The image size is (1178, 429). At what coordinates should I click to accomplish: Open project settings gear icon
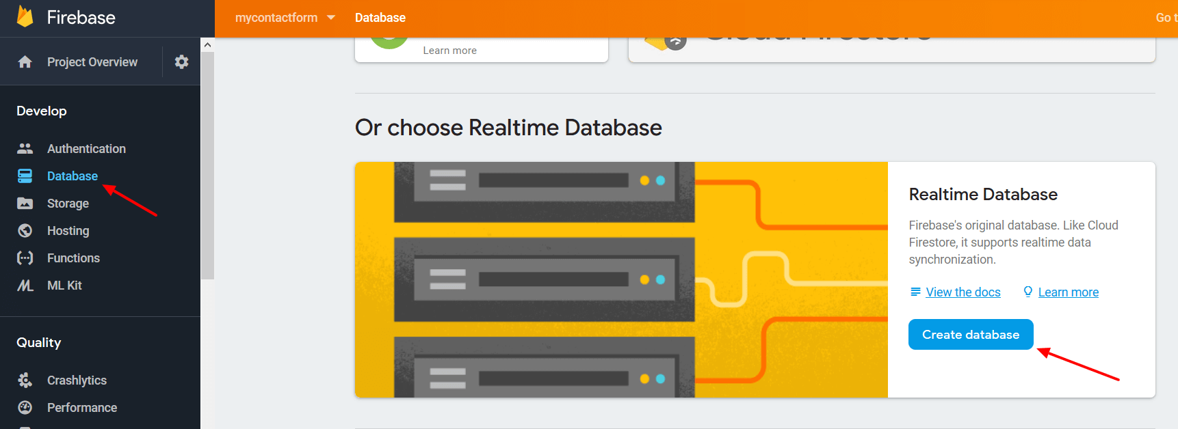[181, 62]
